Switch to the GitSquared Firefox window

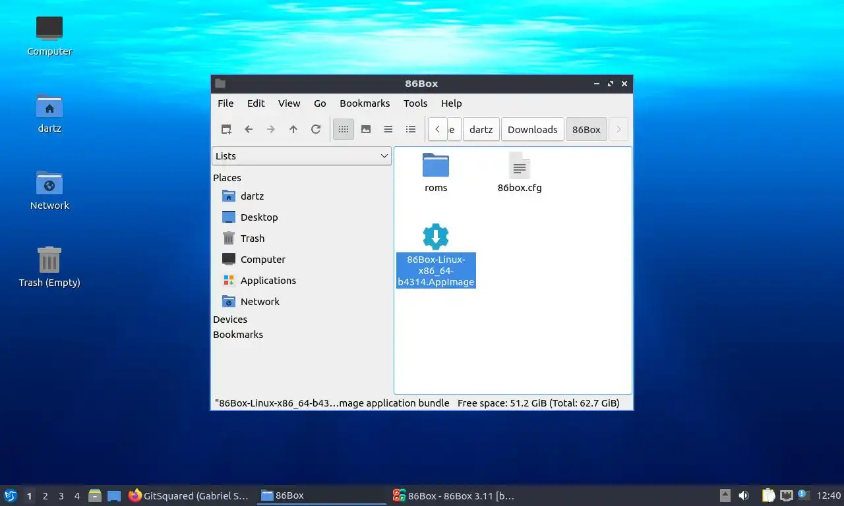[x=190, y=495]
